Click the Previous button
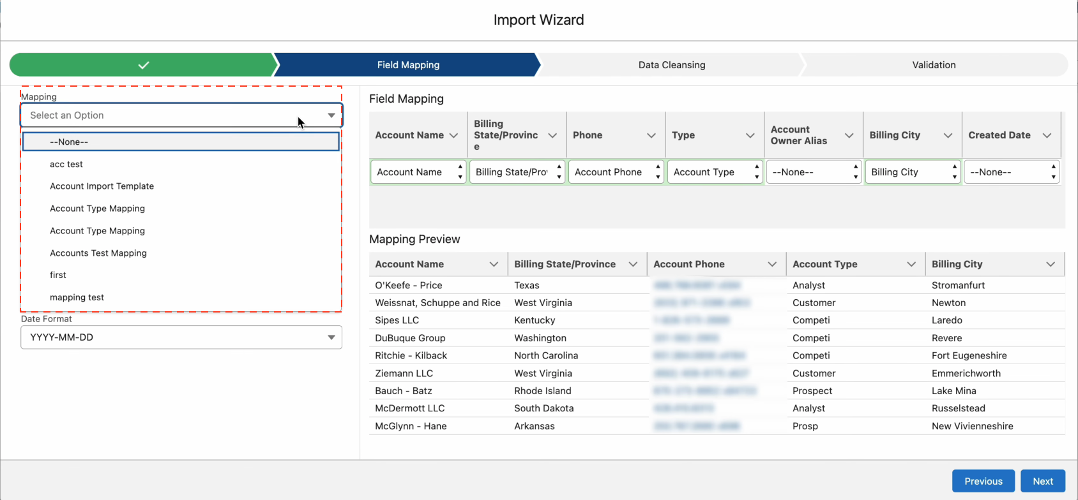1078x500 pixels. (x=983, y=481)
